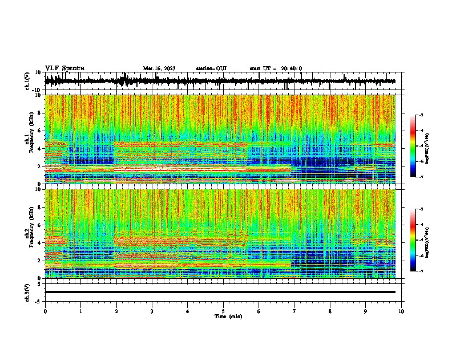Image resolution: width=452 pixels, height=349 pixels.
Task: Click the 'ch.3(V)' axis label
Action: pos(27,293)
